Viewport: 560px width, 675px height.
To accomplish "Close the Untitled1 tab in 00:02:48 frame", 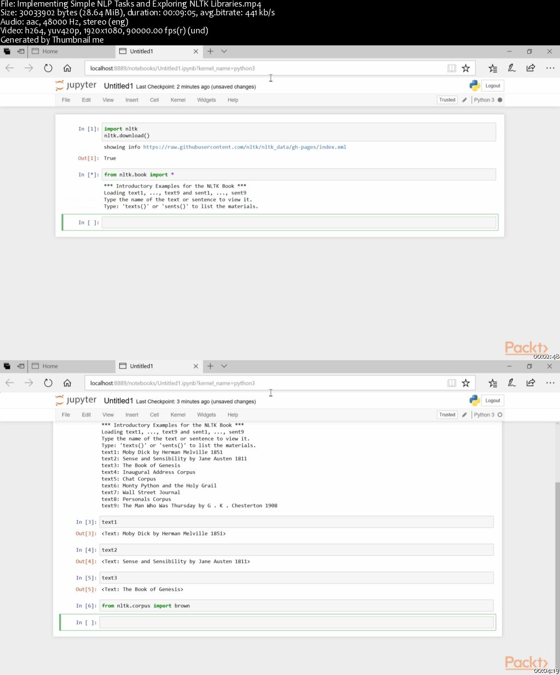I will 196,51.
